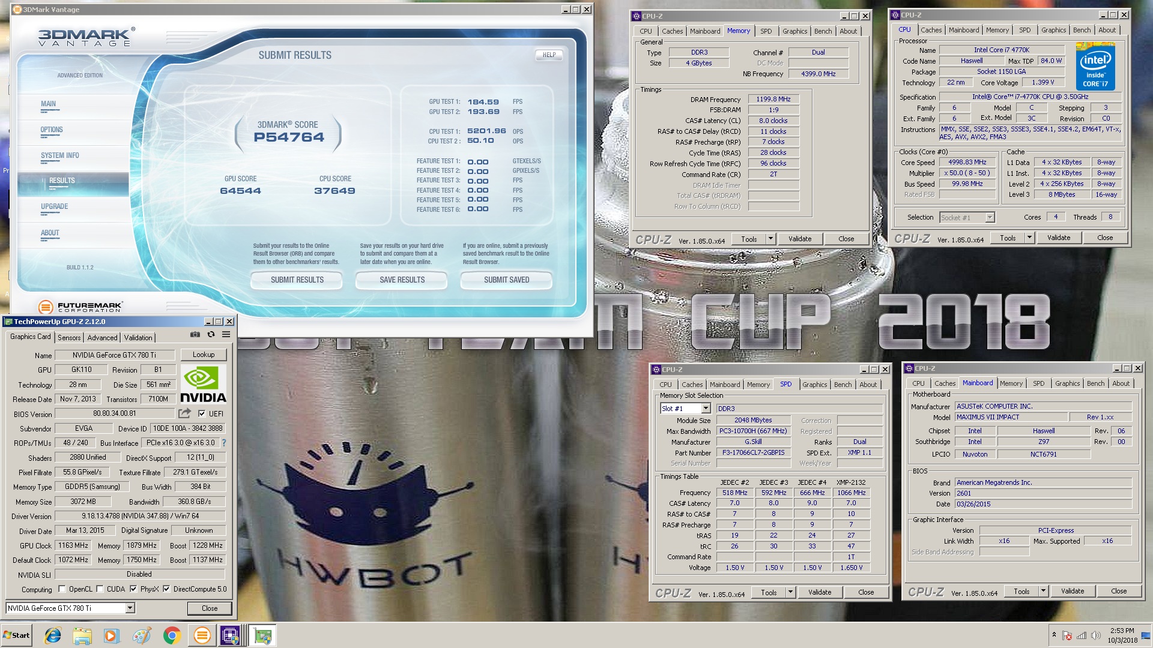Screen dimensions: 1153x648
Task: Click the DRAM Frequency value 1199.8 MHz
Action: [773, 100]
